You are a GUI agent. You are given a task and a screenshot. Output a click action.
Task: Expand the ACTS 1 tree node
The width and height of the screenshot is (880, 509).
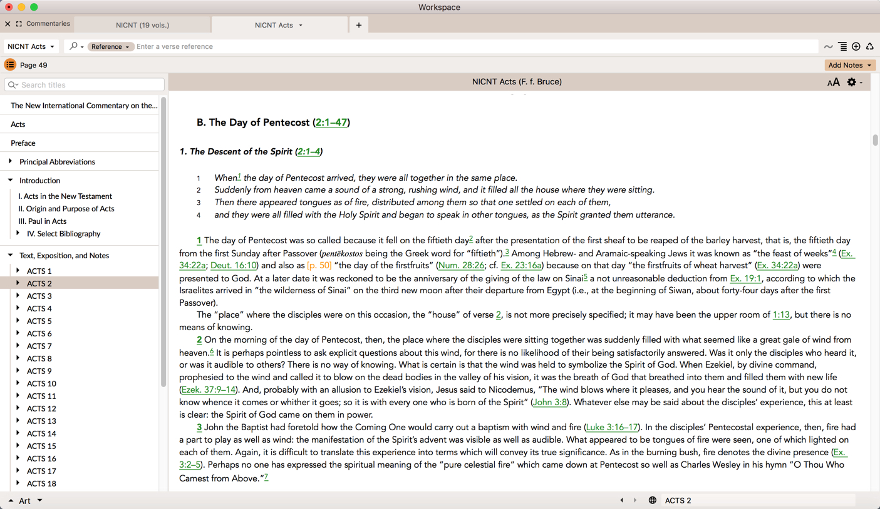coord(18,271)
